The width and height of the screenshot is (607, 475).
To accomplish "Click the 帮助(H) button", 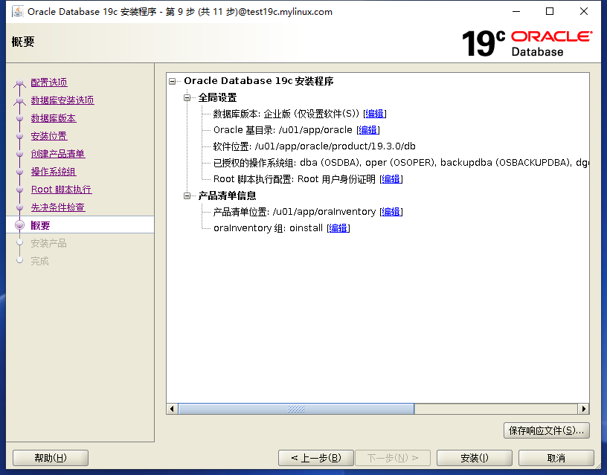I will click(x=50, y=457).
